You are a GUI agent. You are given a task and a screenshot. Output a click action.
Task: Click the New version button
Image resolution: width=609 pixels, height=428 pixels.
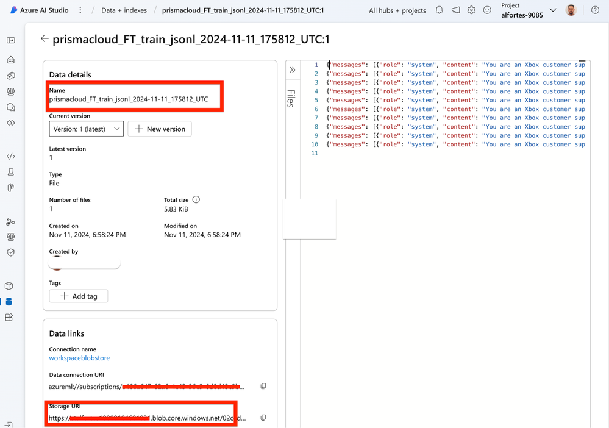point(160,129)
